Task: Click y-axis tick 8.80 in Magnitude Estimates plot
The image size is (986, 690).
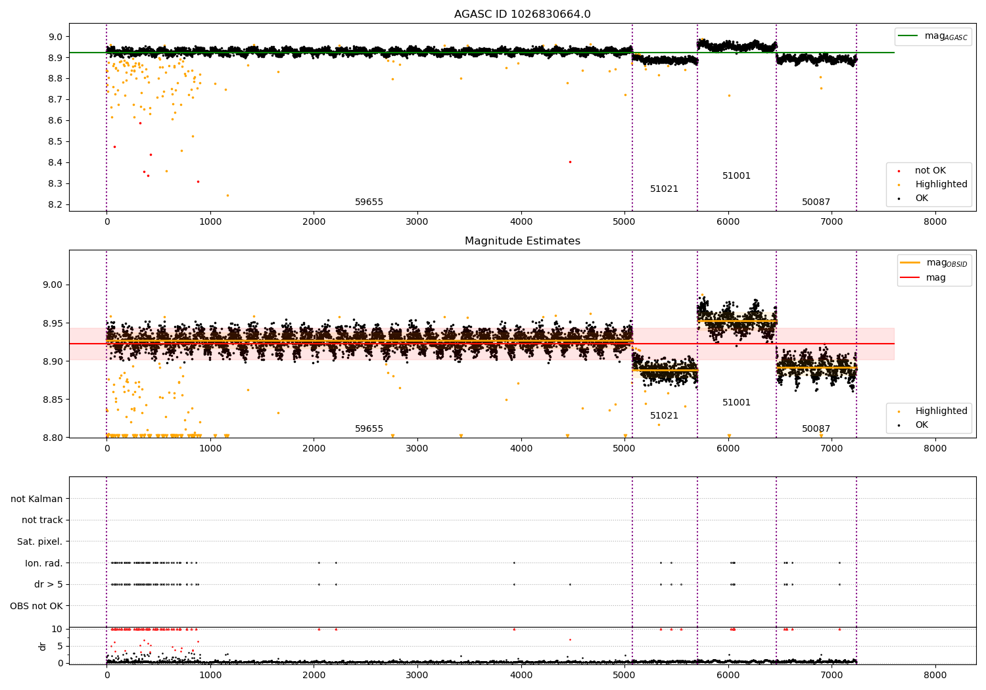Action: point(54,438)
